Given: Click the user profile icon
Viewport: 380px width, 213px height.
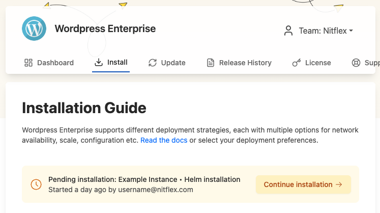Looking at the screenshot, I should click(288, 31).
